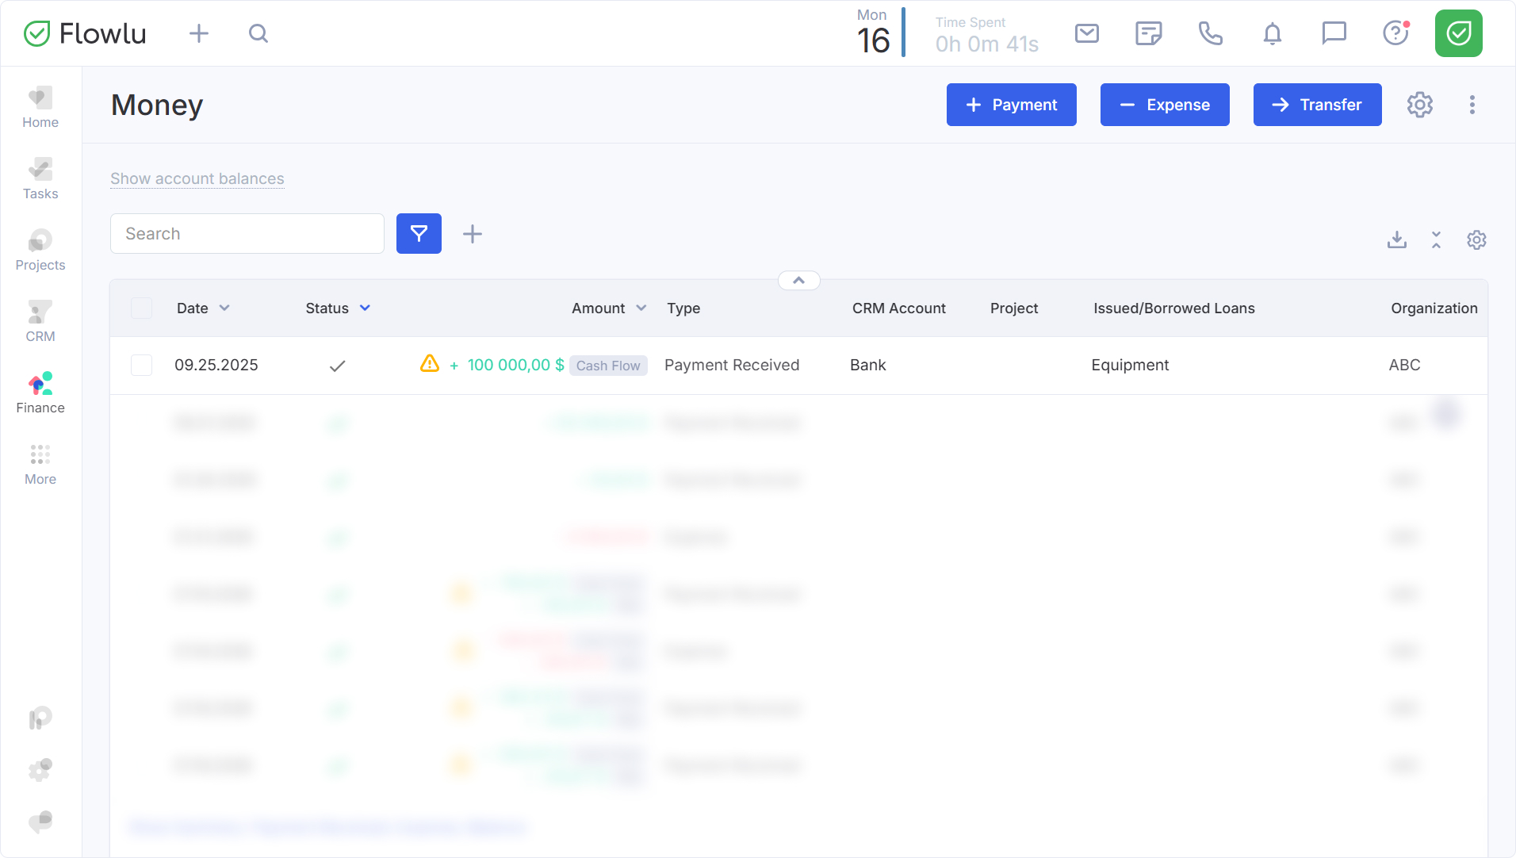Collapse panel with the up chevron

[798, 281]
